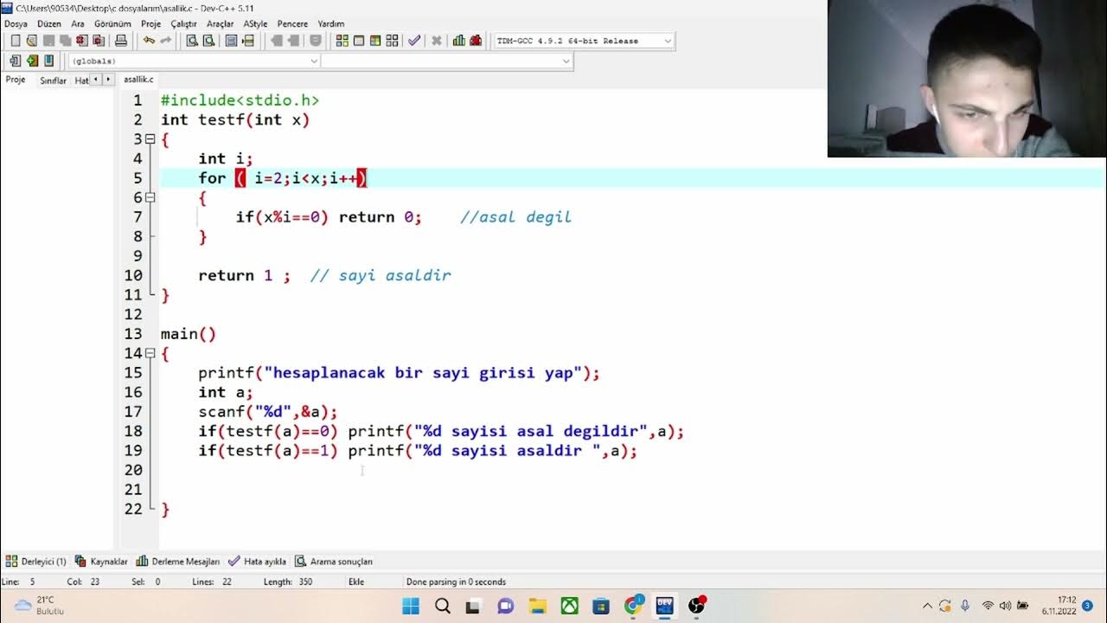The width and height of the screenshot is (1107, 623).
Task: Click the bar chart Profile analysis icon
Action: tap(458, 41)
